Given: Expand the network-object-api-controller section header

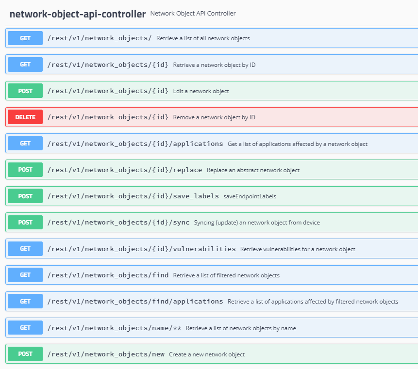Looking at the screenshot, I should point(78,14).
